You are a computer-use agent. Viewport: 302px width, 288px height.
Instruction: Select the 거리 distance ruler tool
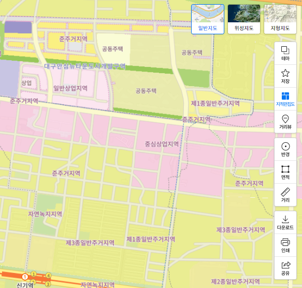285,195
